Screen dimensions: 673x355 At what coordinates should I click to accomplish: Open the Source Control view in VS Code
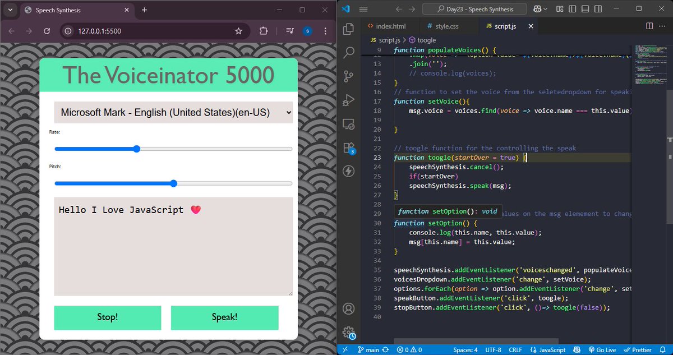349,76
